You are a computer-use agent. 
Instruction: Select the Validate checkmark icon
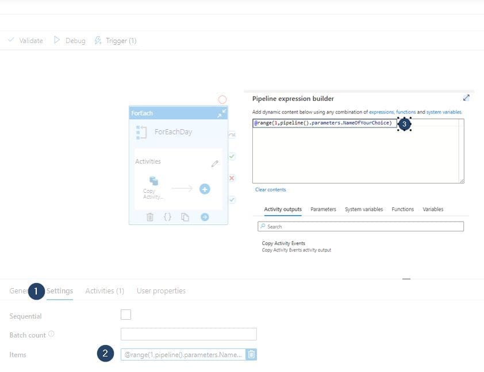click(x=11, y=40)
